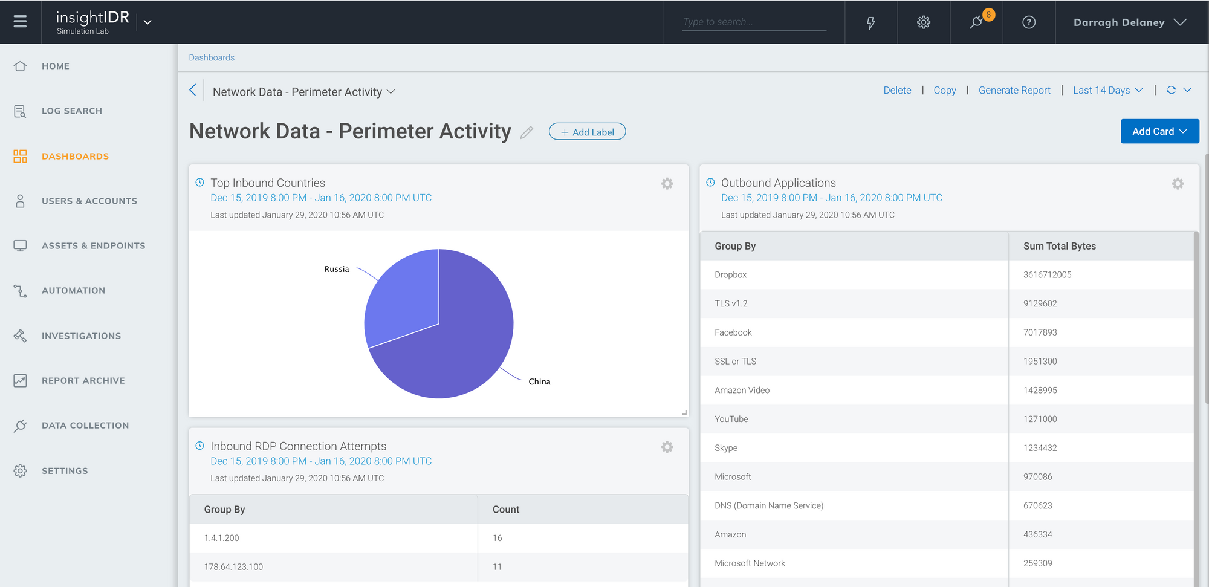
Task: Click the Type to search input field
Action: pos(753,22)
